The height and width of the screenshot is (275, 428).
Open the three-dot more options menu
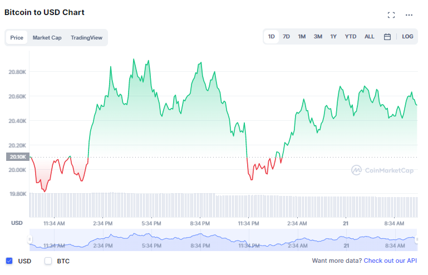pos(409,15)
